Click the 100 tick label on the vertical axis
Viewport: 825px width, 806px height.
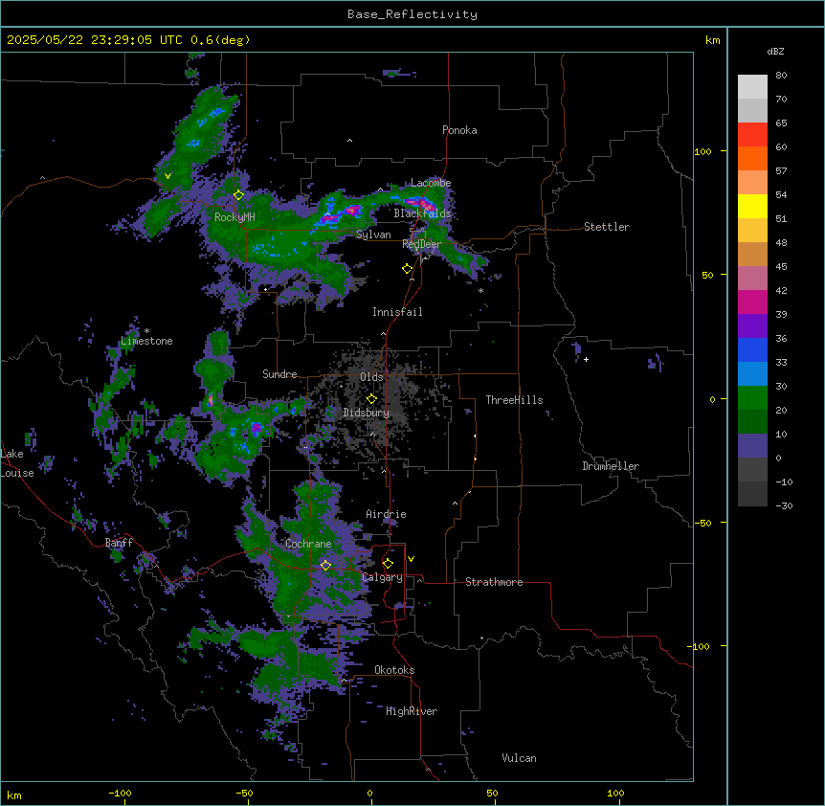click(x=702, y=151)
